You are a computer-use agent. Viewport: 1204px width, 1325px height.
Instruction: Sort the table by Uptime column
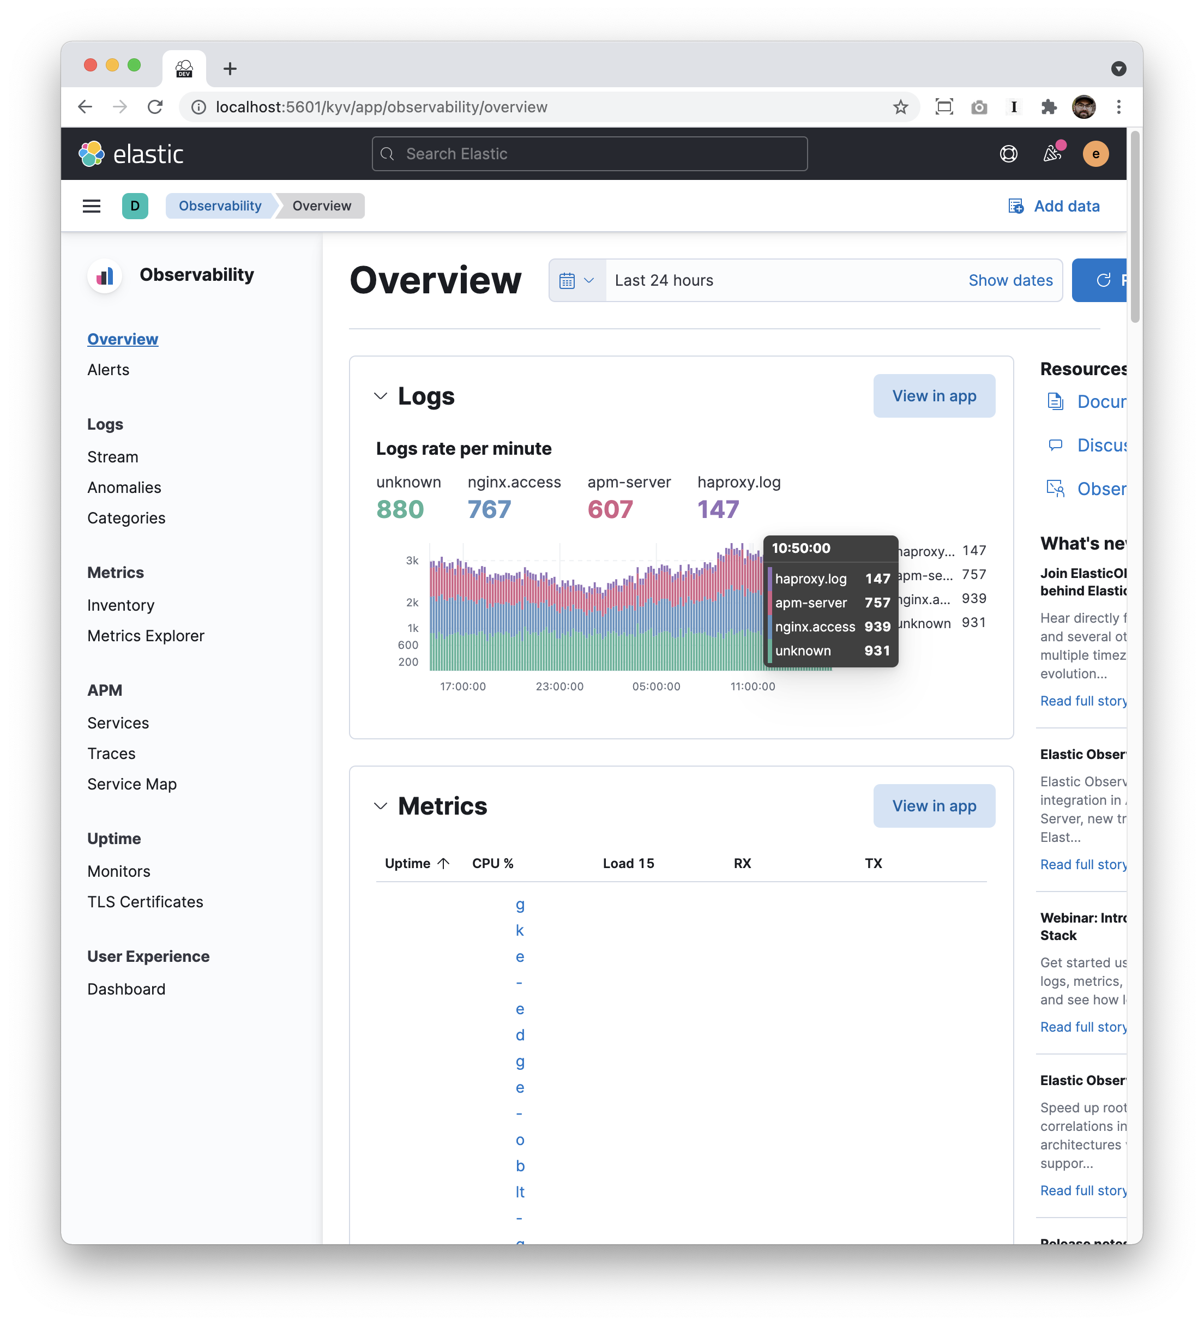[x=417, y=864]
